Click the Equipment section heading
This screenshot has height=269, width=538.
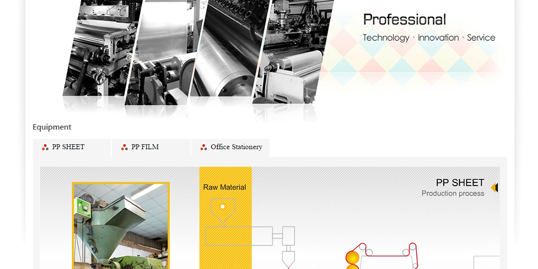pyautogui.click(x=52, y=127)
